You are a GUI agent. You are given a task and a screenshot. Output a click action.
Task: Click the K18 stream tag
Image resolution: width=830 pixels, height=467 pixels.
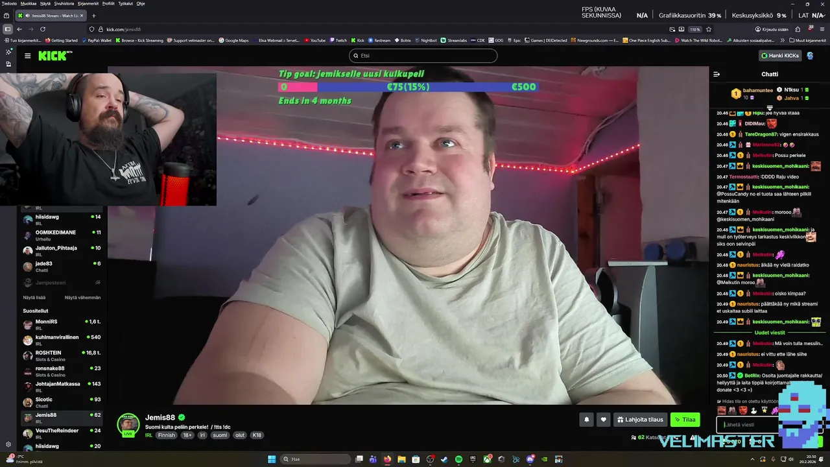point(257,435)
